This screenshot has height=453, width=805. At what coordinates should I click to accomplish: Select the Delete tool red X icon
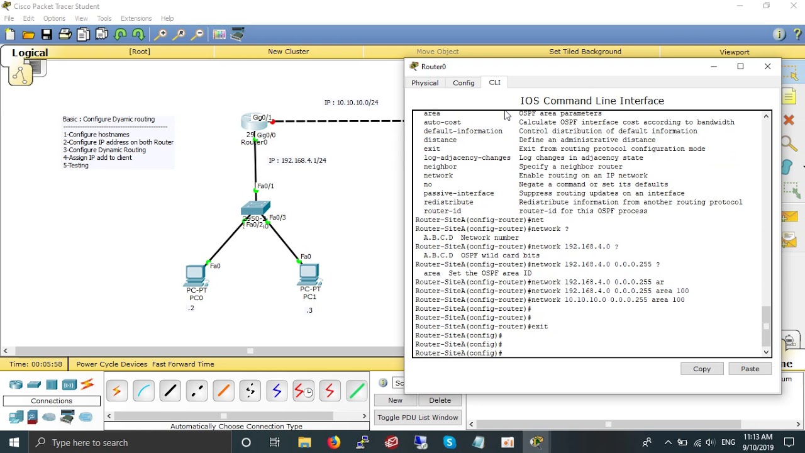(x=789, y=120)
